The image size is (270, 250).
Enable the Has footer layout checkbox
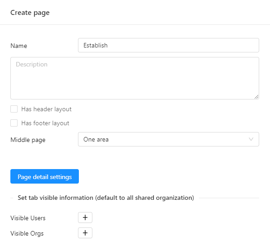14,123
